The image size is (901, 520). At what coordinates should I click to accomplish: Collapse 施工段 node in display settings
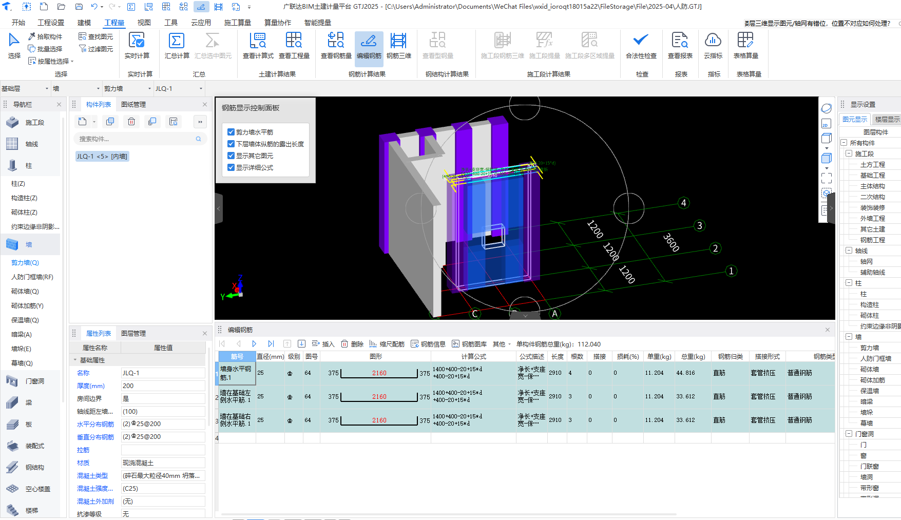849,153
